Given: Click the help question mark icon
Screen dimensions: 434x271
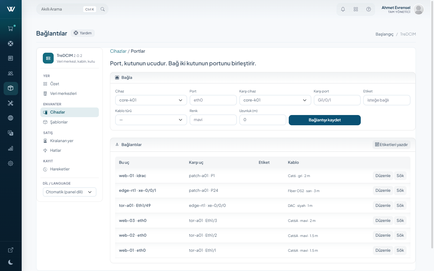Looking at the screenshot, I should point(369,9).
